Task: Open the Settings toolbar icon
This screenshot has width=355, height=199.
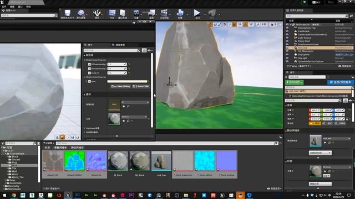Action: point(136,13)
